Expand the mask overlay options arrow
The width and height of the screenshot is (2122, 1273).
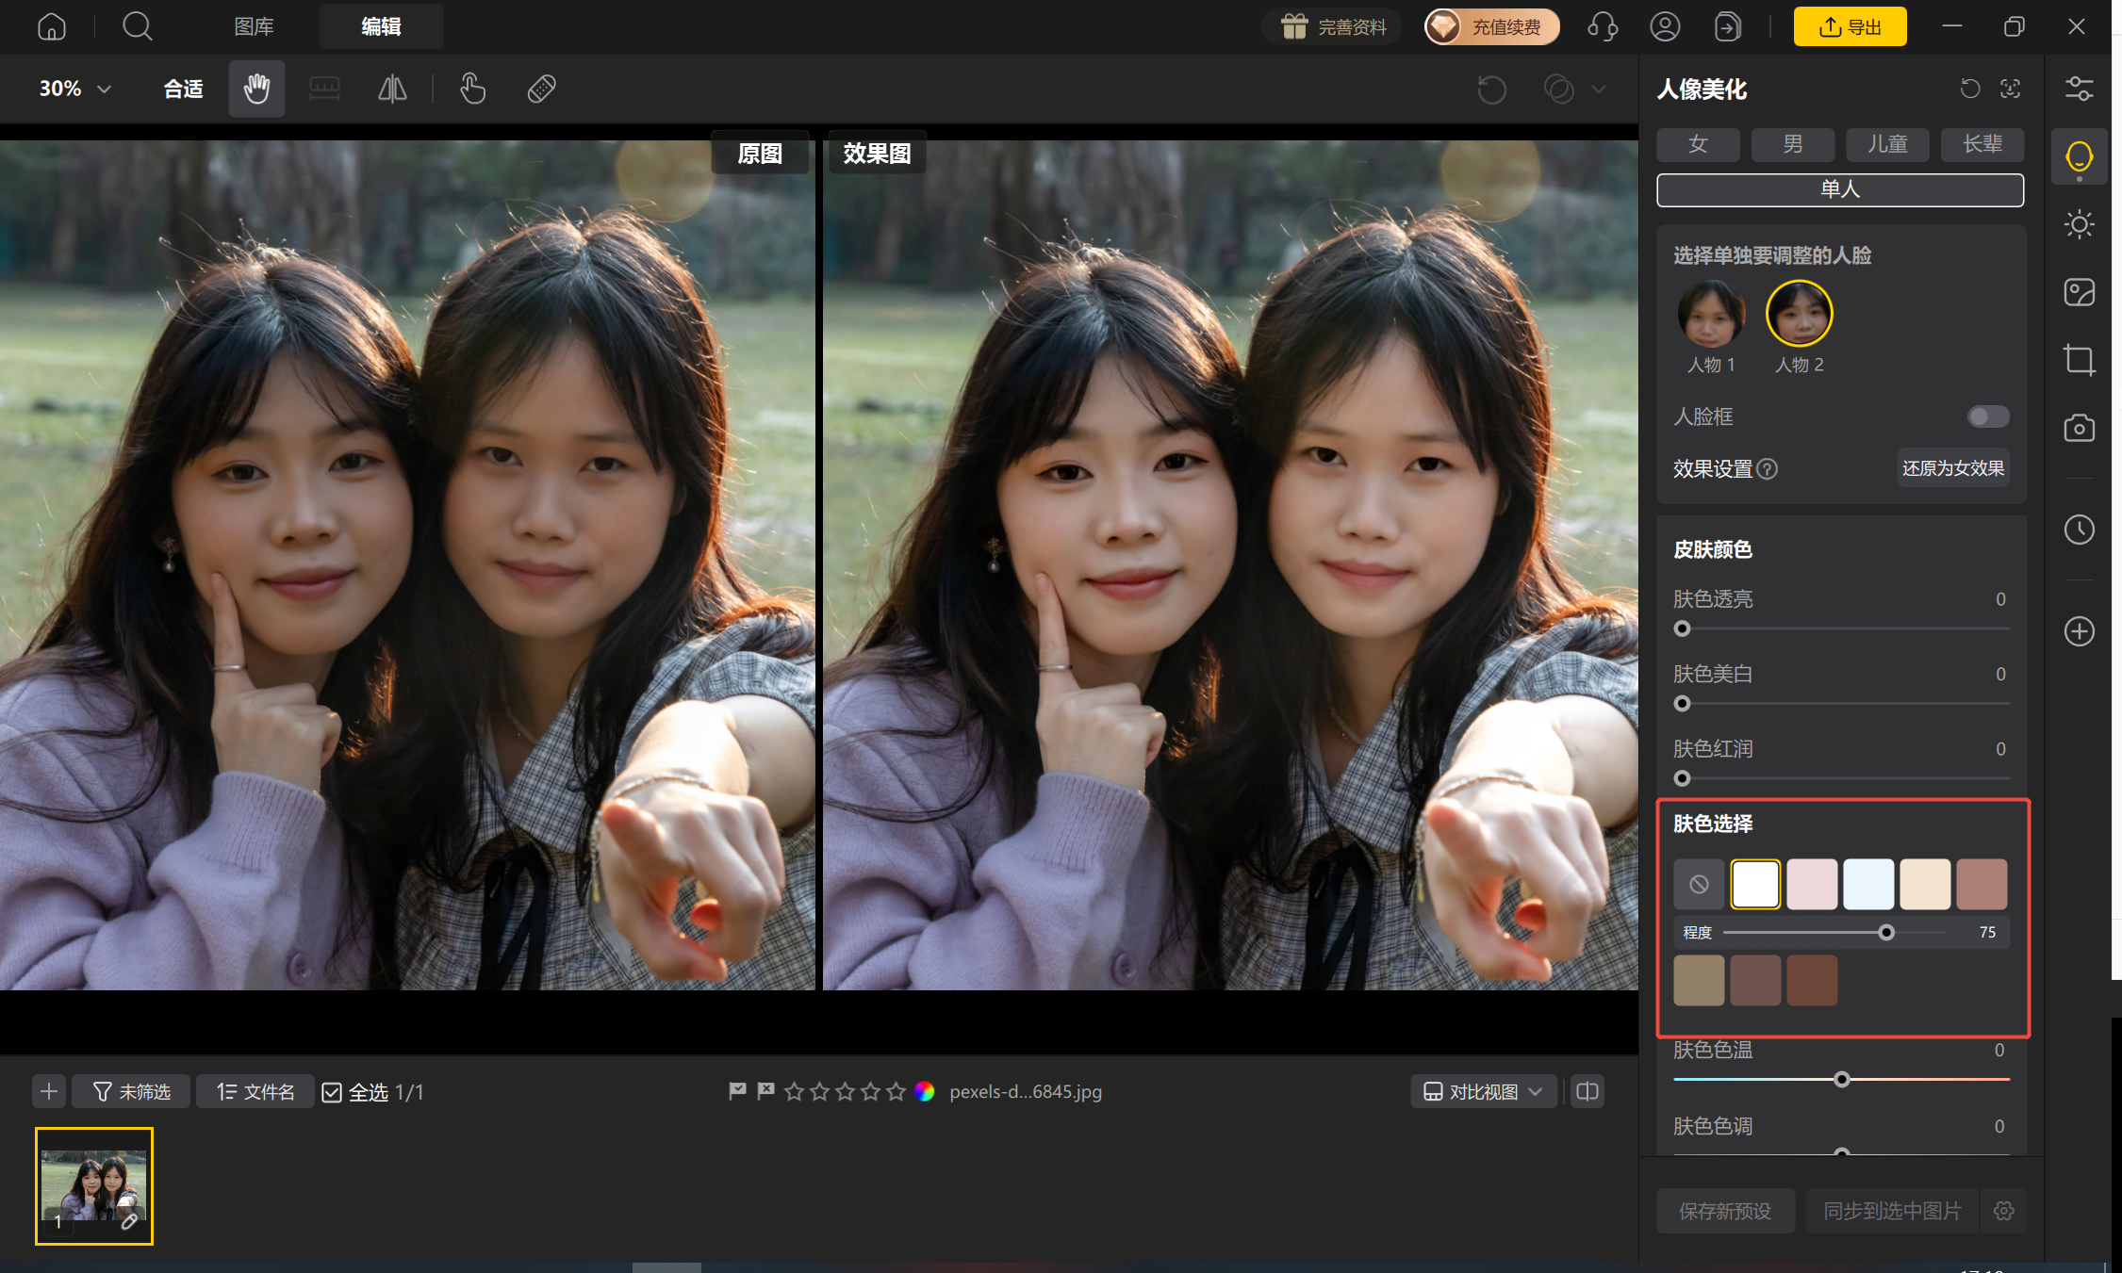1599,90
